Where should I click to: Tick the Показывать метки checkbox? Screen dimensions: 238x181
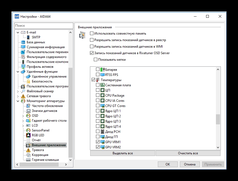[95, 59]
